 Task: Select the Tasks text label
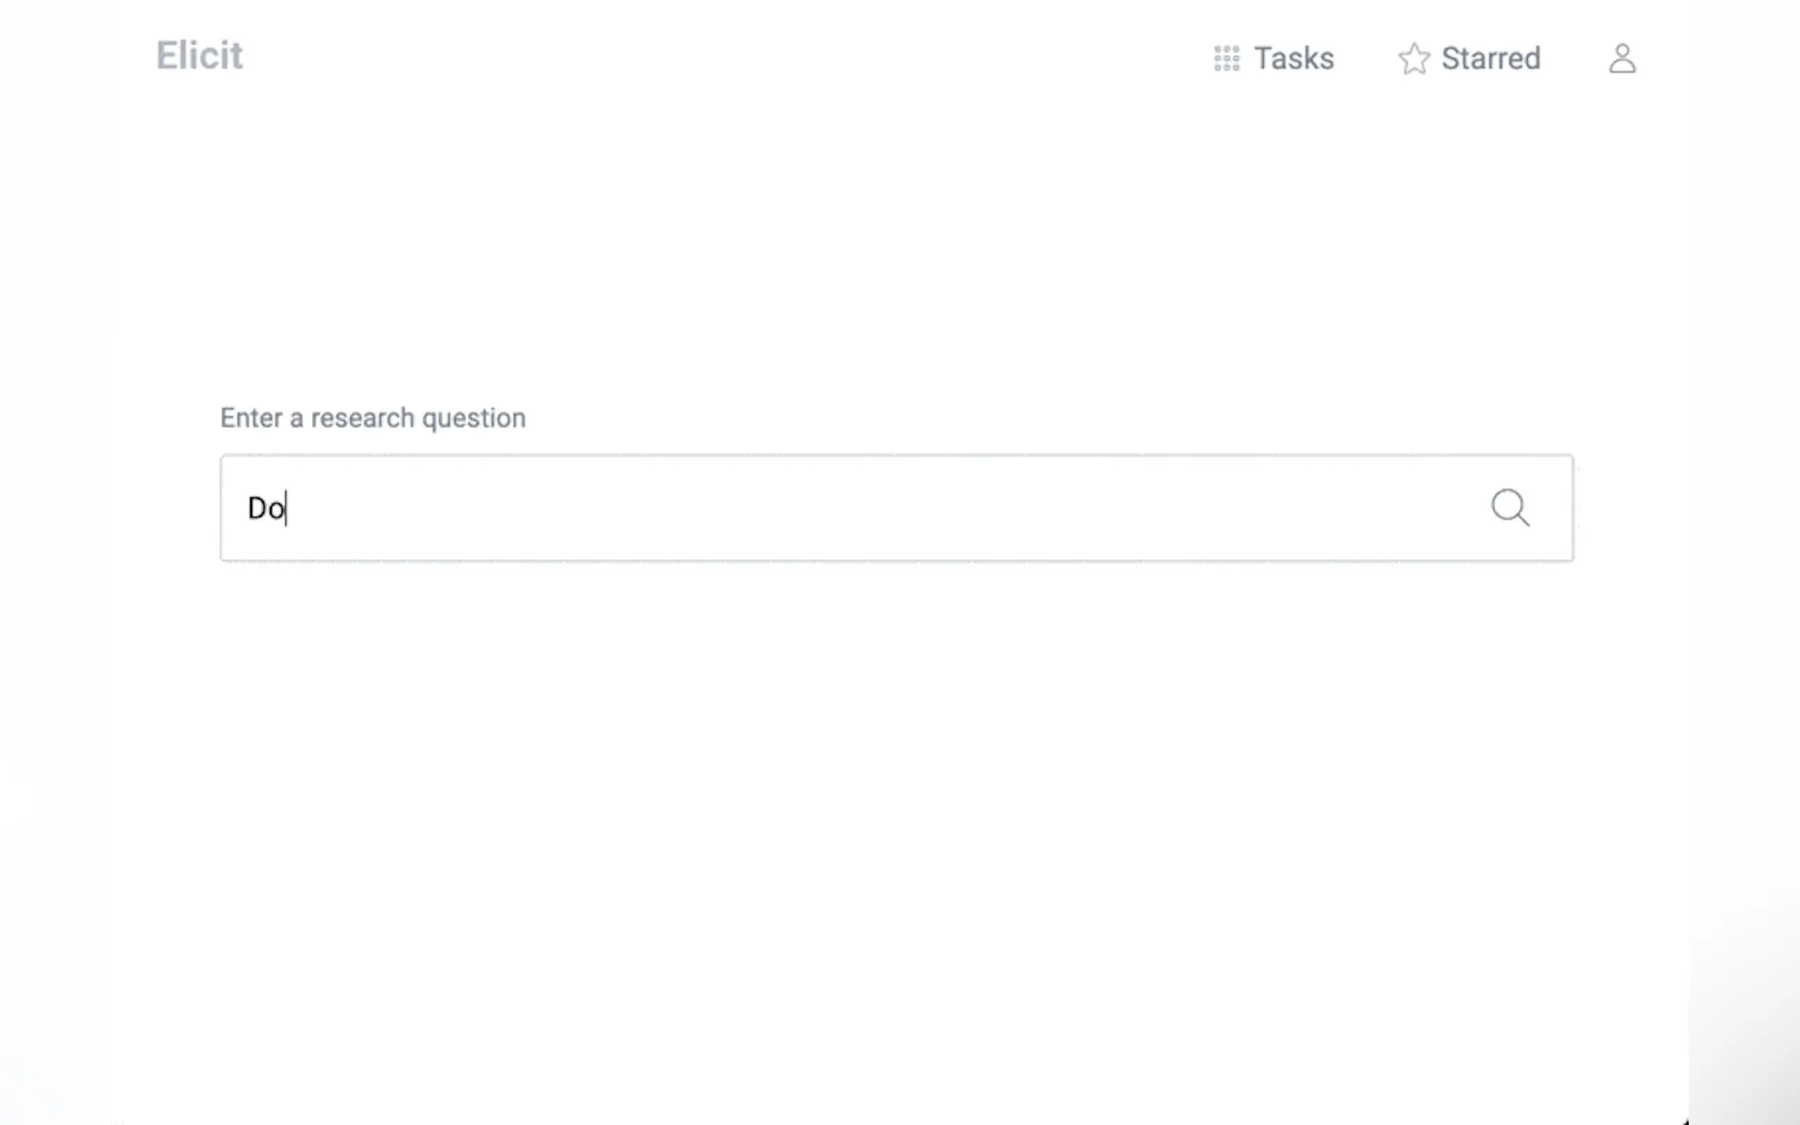(x=1294, y=59)
